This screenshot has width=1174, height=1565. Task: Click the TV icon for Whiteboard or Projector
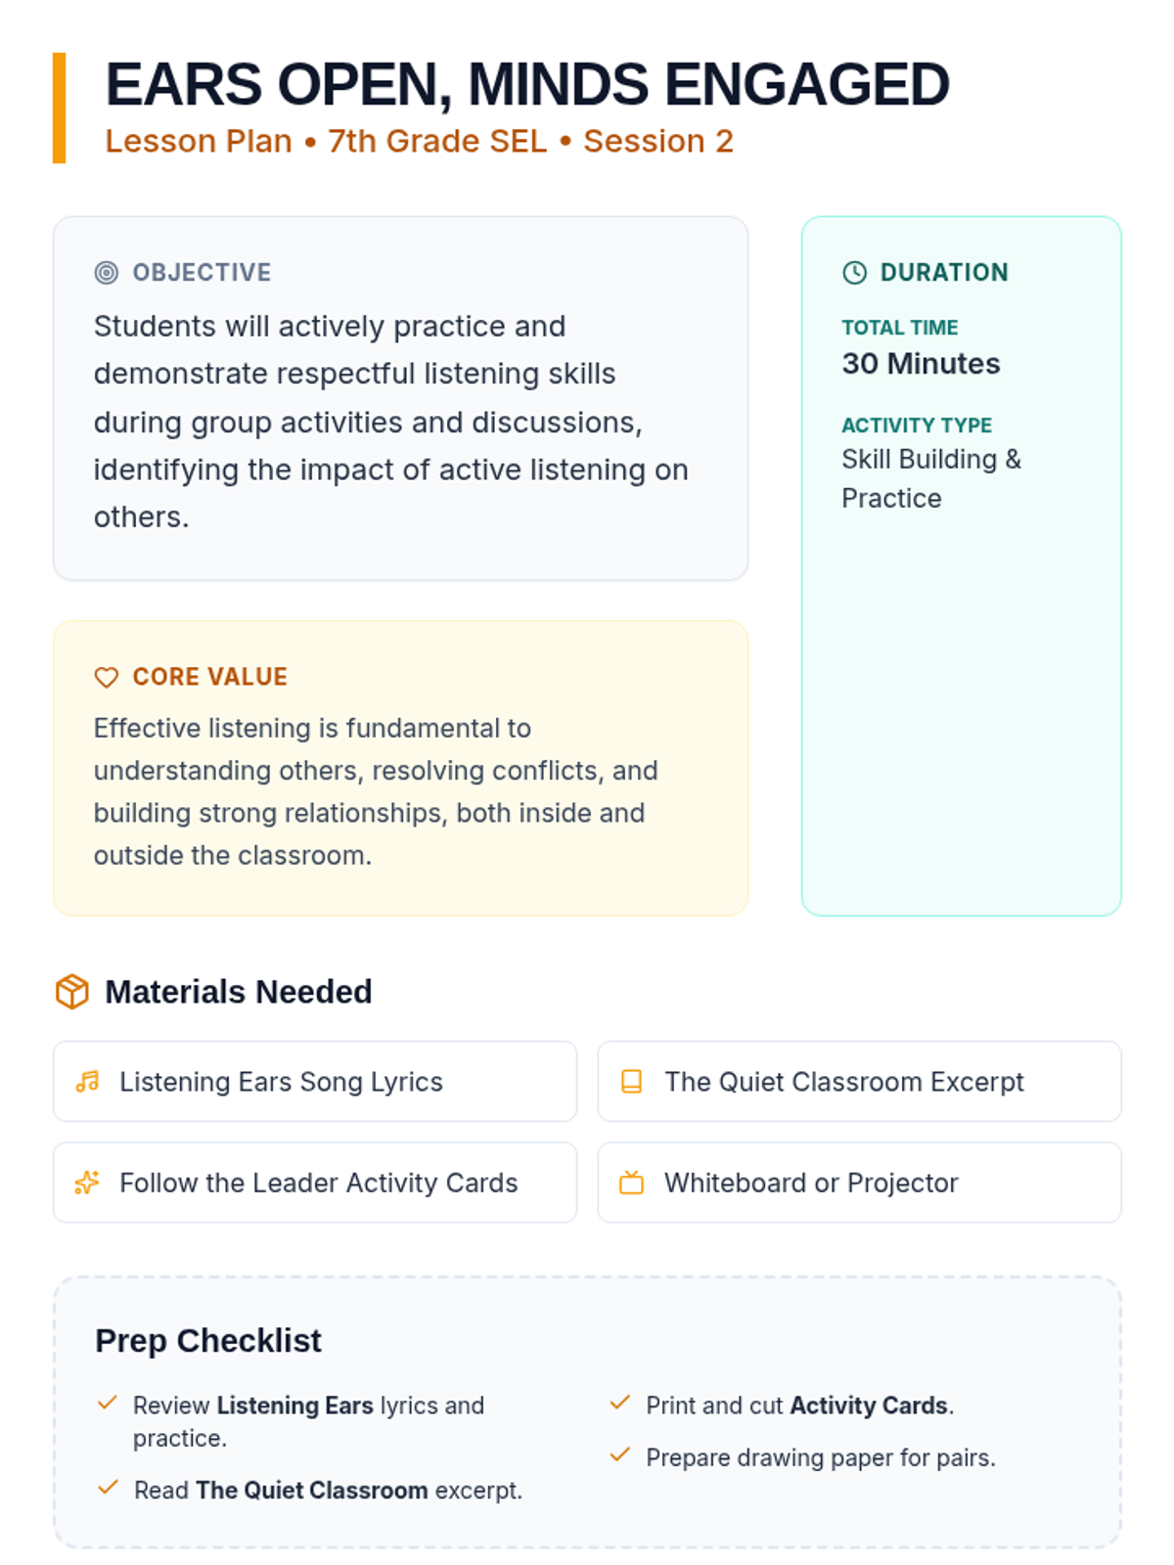[x=632, y=1183]
